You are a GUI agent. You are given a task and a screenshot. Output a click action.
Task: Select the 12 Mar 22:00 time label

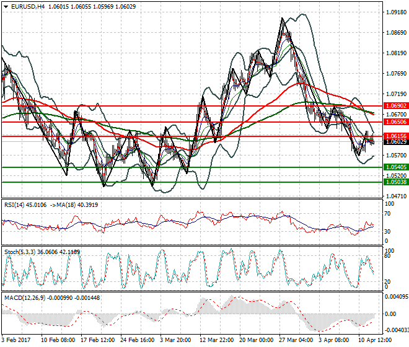click(216, 340)
